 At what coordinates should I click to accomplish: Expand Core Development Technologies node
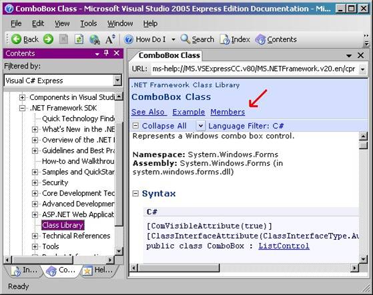pos(35,193)
